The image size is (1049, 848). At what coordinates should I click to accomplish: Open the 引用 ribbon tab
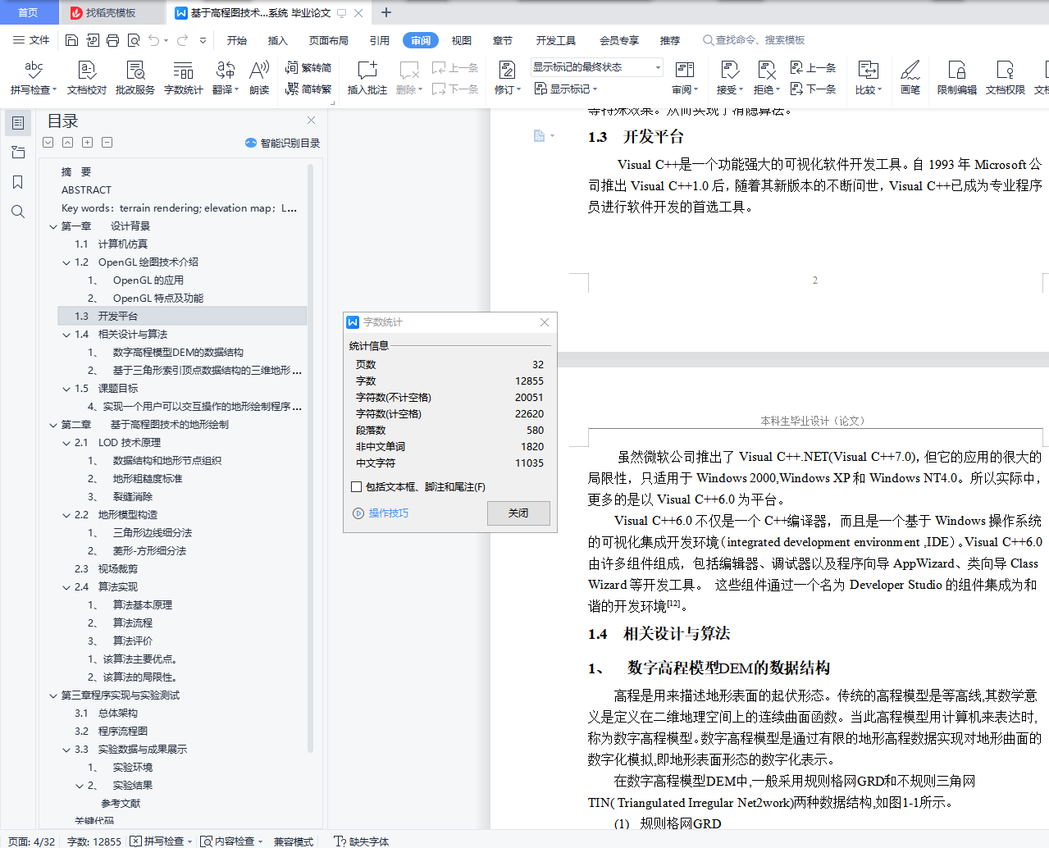380,40
